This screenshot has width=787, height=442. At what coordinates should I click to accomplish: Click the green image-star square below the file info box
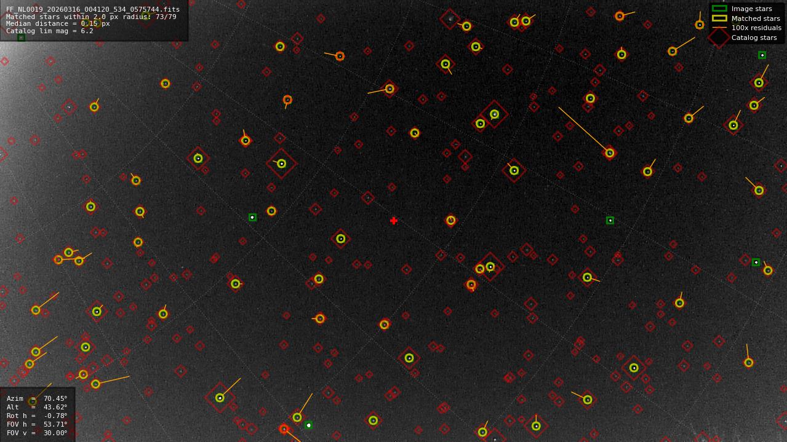[x=21, y=37]
